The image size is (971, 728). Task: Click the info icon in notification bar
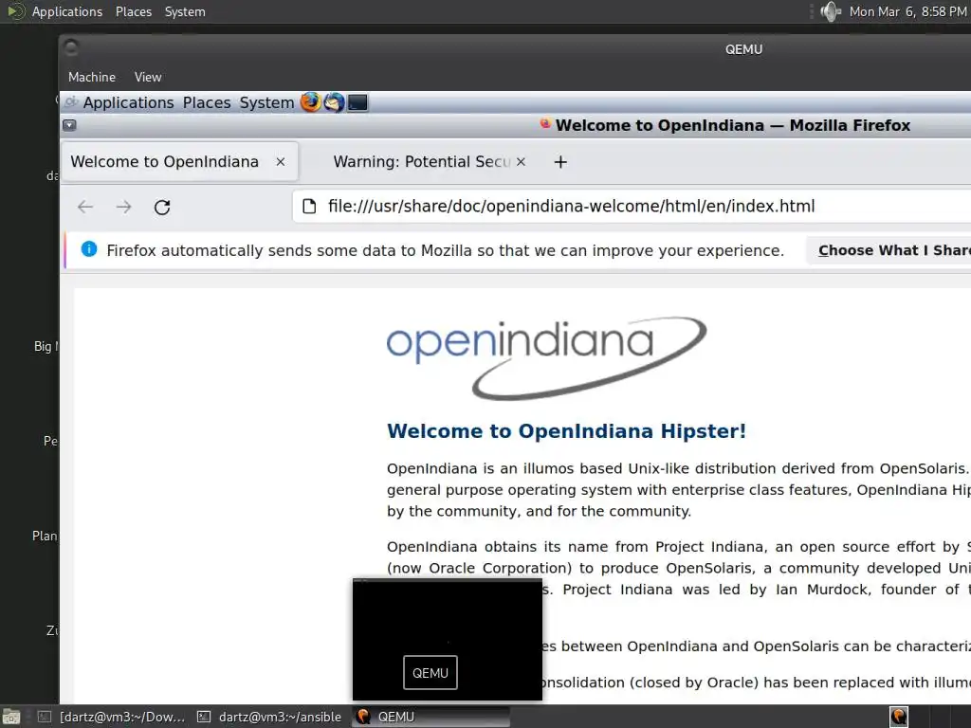(89, 249)
